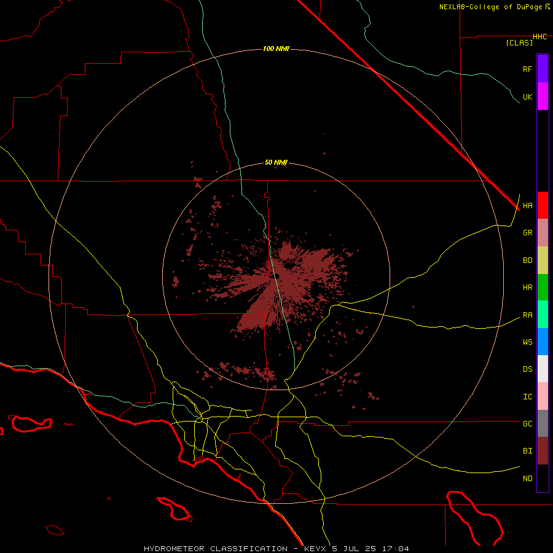Click the ND legend label
The height and width of the screenshot is (553, 553).
527,479
